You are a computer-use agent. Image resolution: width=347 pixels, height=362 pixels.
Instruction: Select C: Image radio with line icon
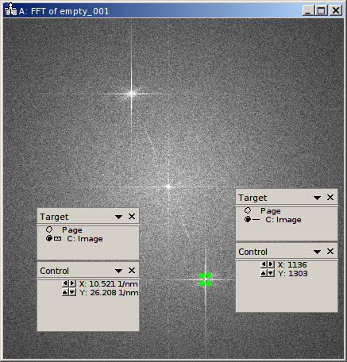click(x=248, y=219)
